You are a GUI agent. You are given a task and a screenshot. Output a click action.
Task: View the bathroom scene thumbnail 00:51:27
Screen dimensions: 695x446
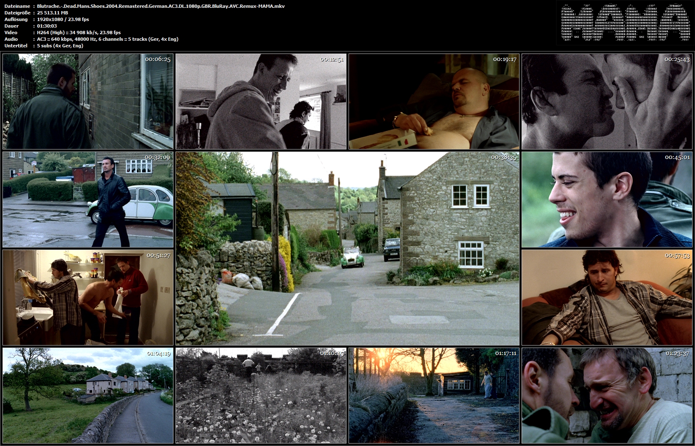pos(88,297)
